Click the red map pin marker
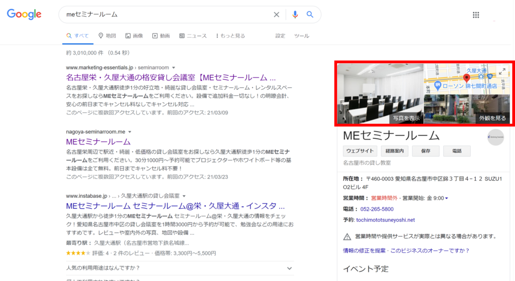This screenshot has height=281, width=515. [466, 78]
